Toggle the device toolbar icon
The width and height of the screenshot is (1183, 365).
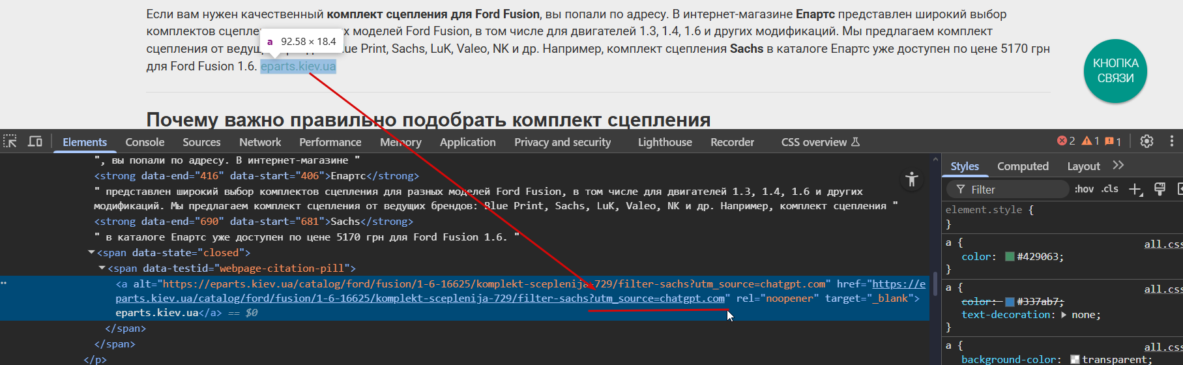click(x=35, y=141)
